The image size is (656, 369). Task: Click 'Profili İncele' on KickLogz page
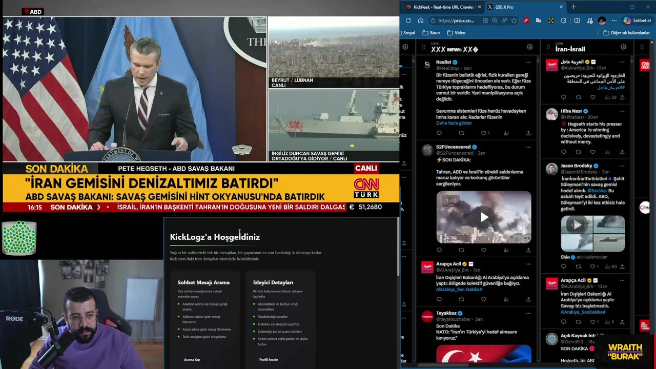[269, 360]
